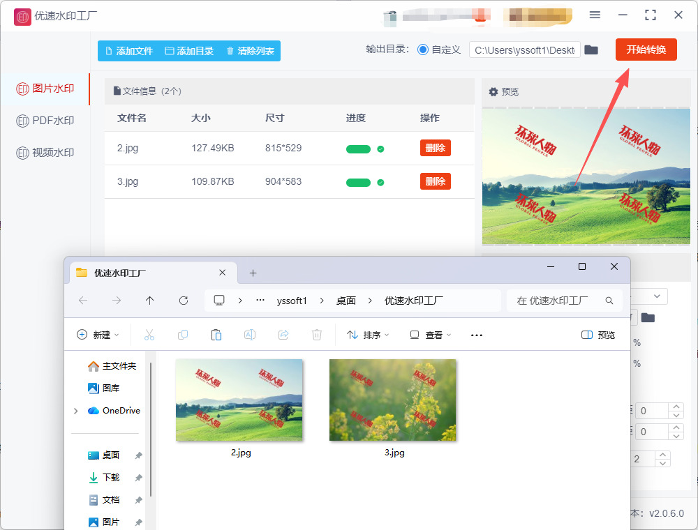Click the Rename icon in Explorer toolbar
Screen dimensions: 698x530
pyautogui.click(x=250, y=335)
